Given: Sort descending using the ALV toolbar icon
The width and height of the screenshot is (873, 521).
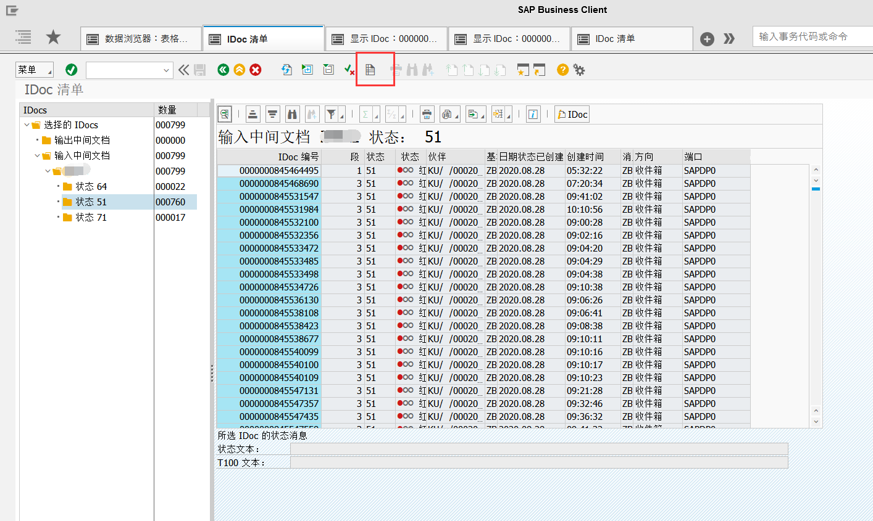Looking at the screenshot, I should [x=273, y=114].
